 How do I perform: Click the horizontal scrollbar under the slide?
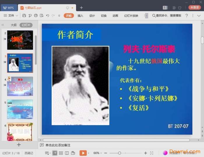point(116,140)
